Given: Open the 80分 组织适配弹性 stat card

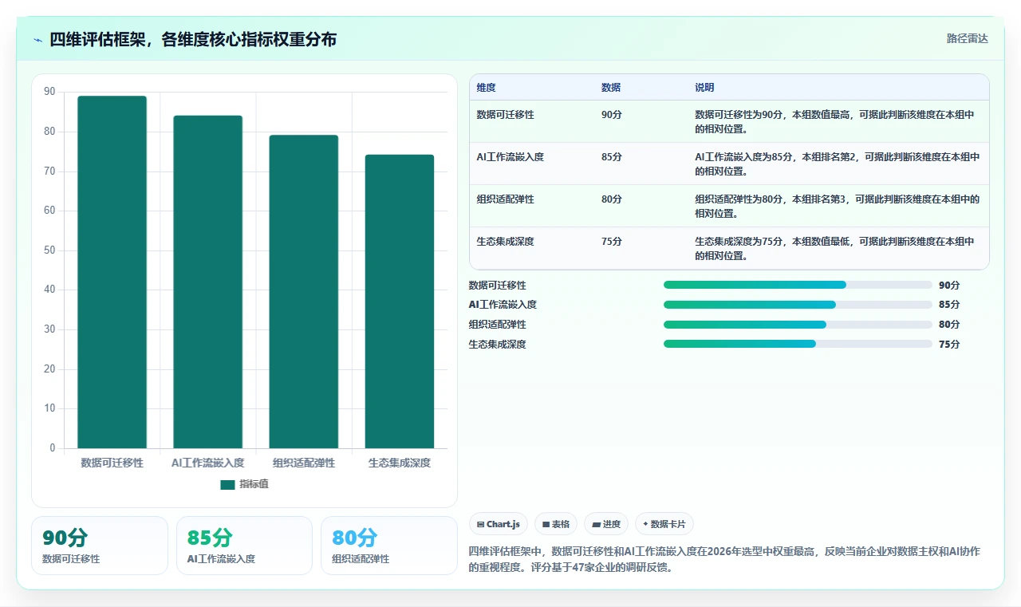Looking at the screenshot, I should click(x=388, y=546).
